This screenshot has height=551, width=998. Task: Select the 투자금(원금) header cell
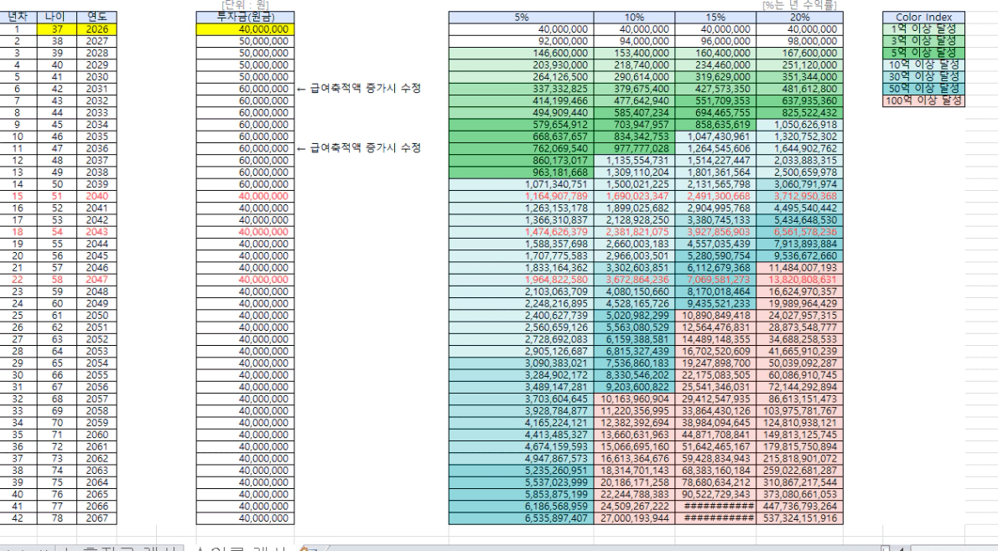click(x=246, y=18)
